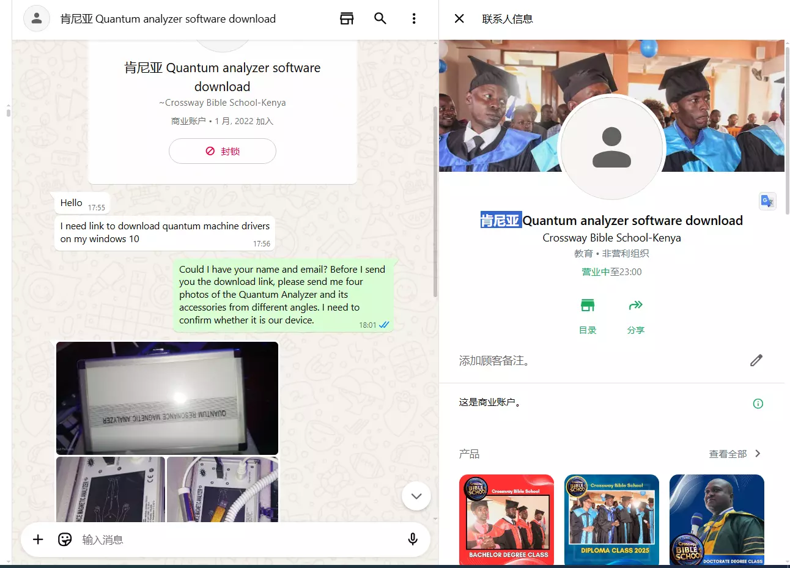The image size is (790, 568).
Task: Close the contact info panel
Action: (459, 18)
